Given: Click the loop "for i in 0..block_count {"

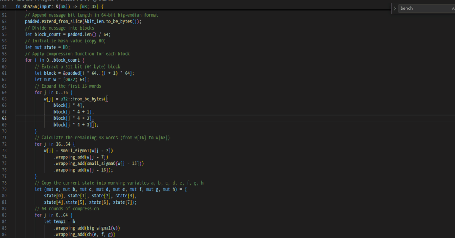Looking at the screenshot, I should pyautogui.click(x=55, y=60).
